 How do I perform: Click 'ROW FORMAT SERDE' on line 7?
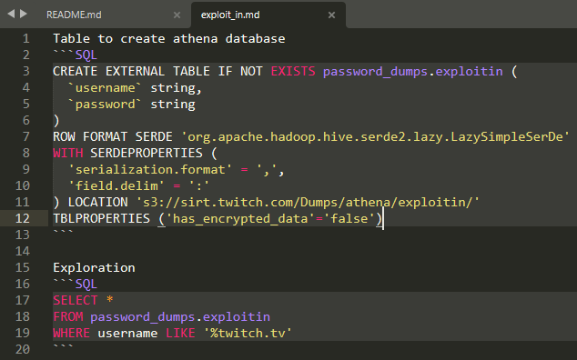point(113,136)
